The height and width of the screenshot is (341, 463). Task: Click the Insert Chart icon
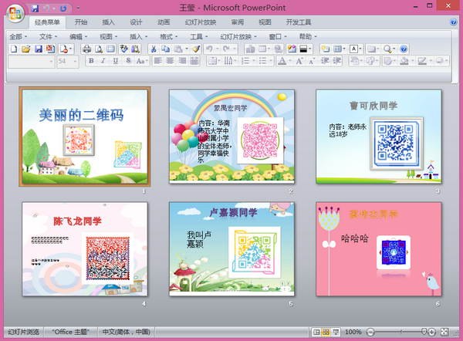pos(250,49)
